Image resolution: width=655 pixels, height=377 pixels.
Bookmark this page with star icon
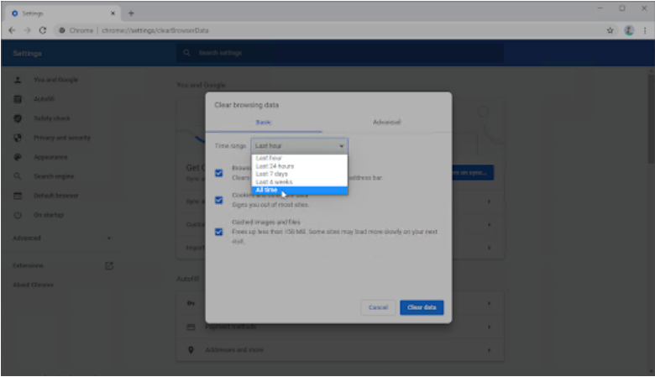610,30
